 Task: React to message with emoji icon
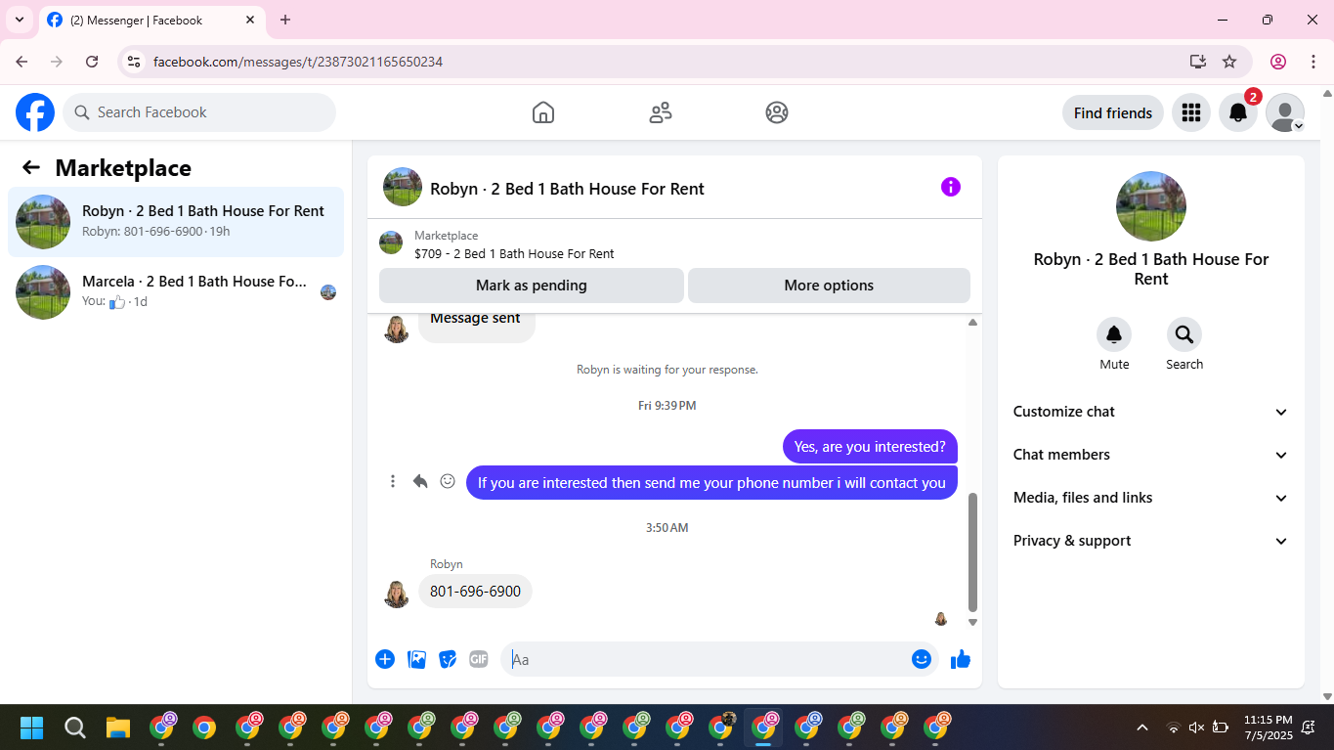[x=448, y=481]
